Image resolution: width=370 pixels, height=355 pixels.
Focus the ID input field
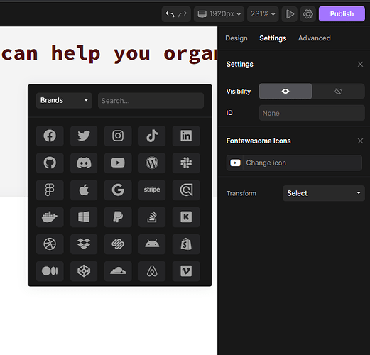pos(312,113)
